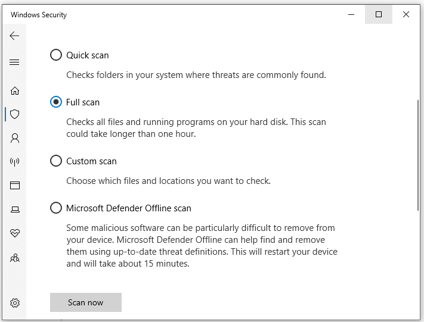Maximize the Windows Security window
424x322 pixels.
click(x=379, y=14)
